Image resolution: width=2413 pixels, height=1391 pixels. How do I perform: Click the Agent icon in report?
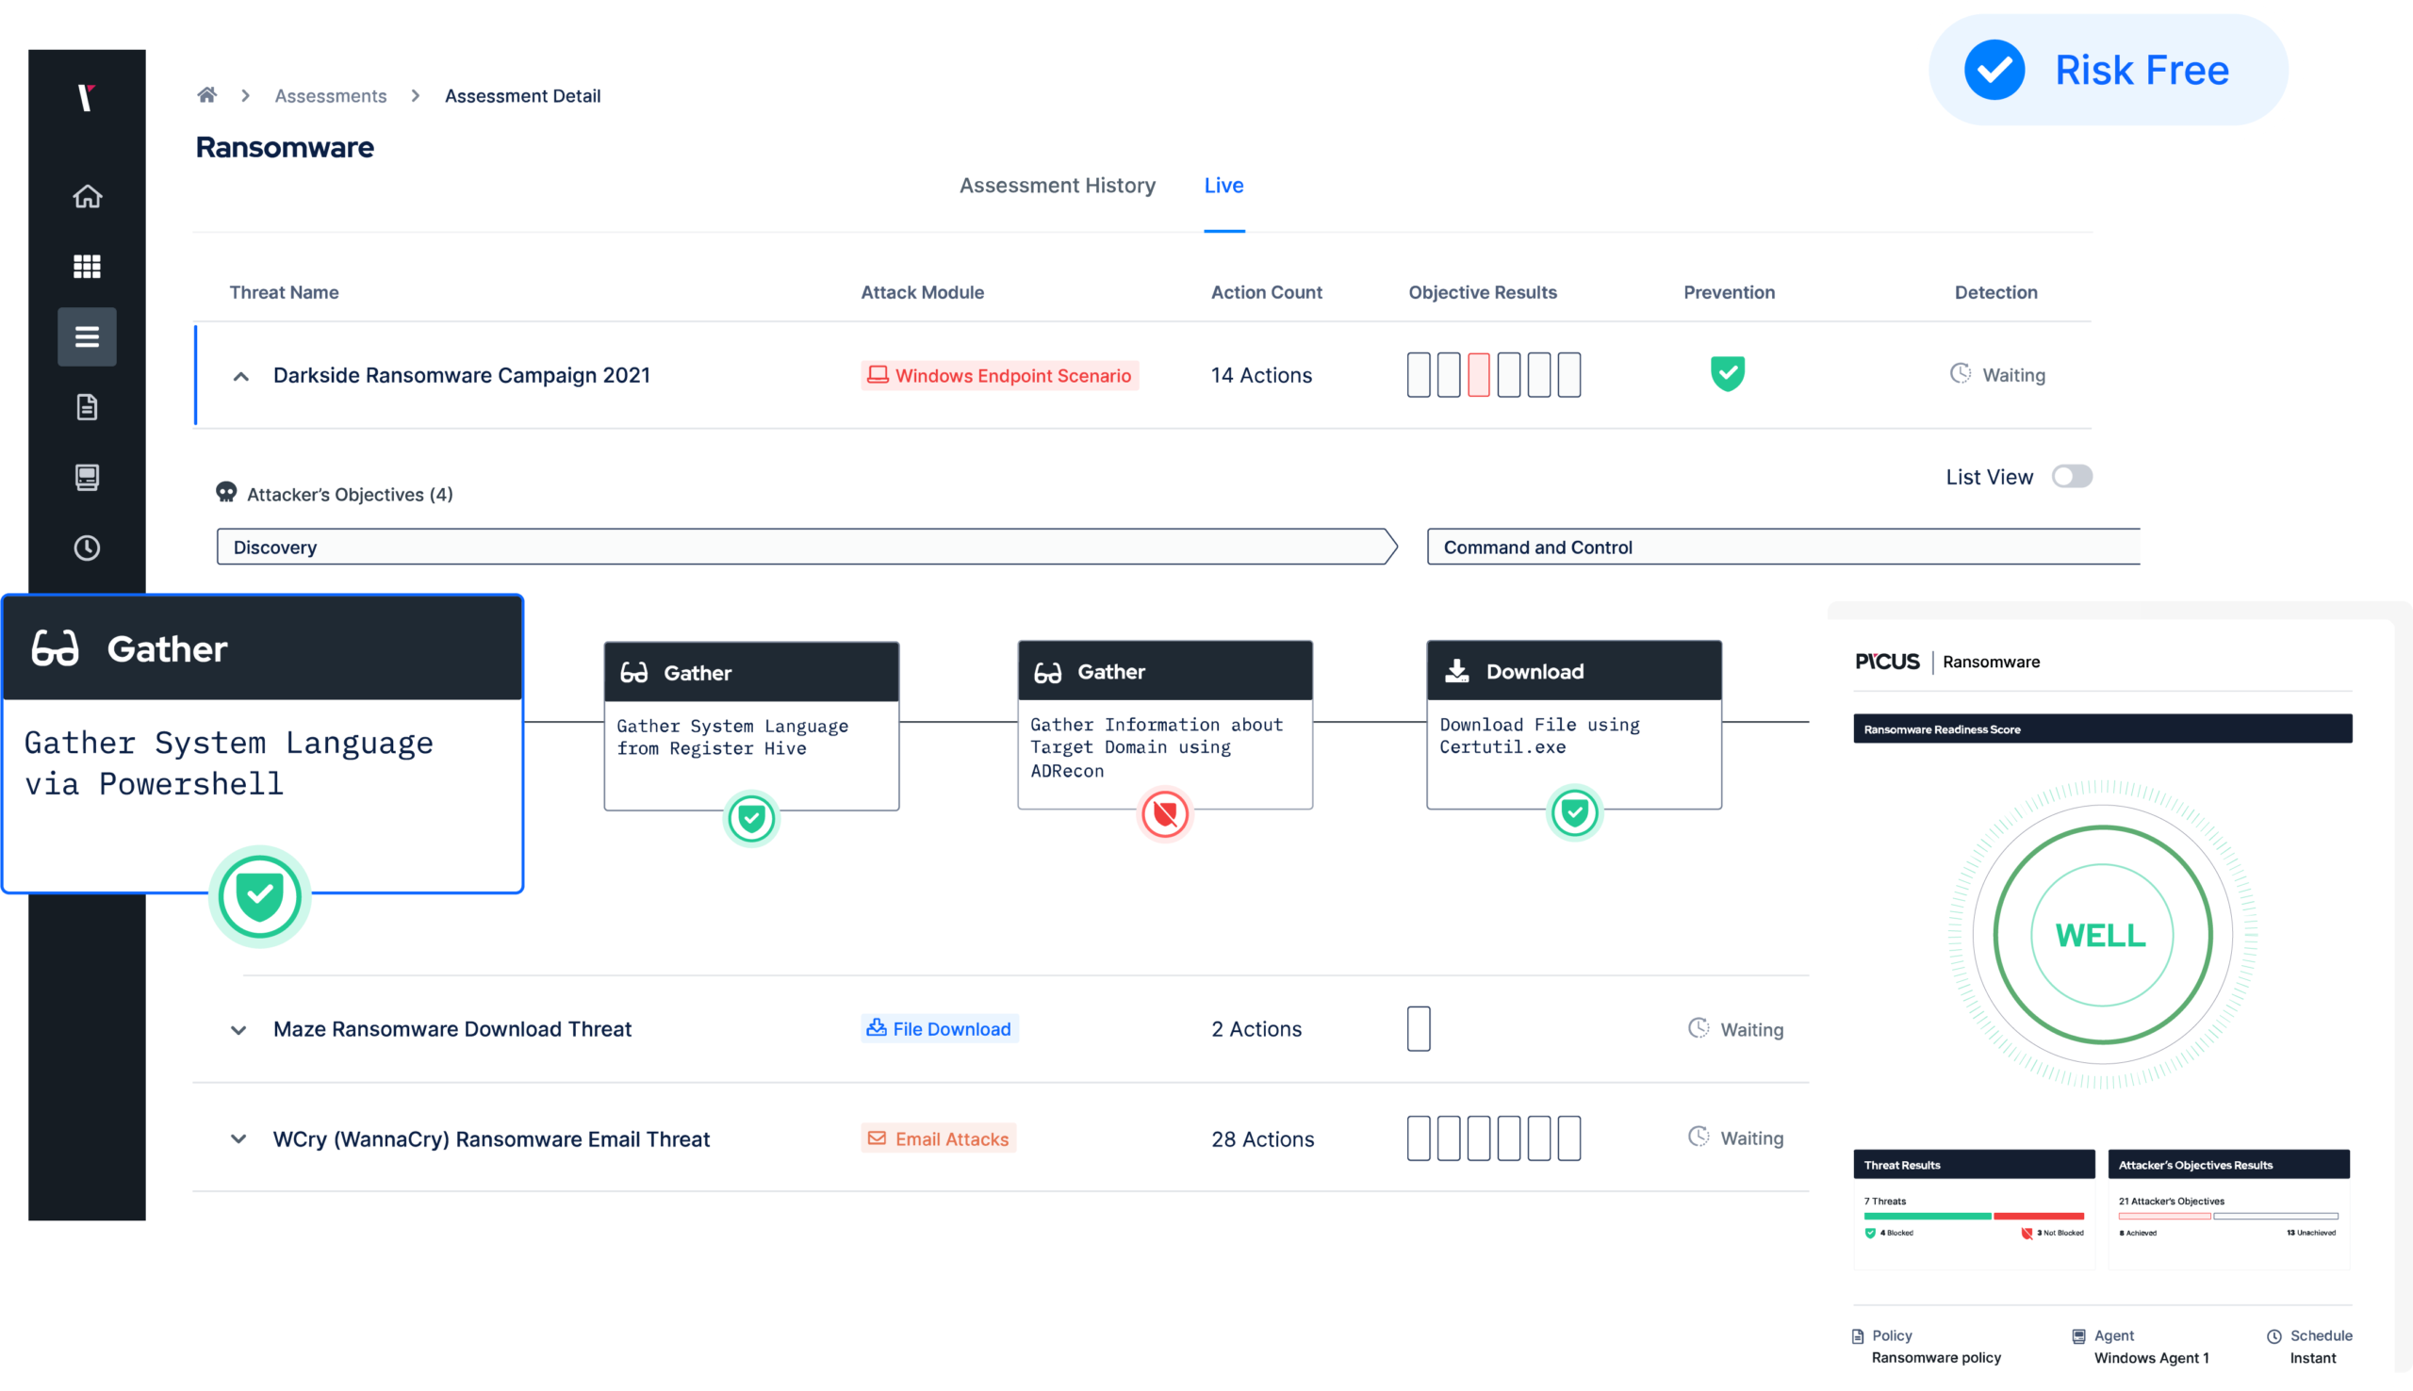tap(2078, 1335)
